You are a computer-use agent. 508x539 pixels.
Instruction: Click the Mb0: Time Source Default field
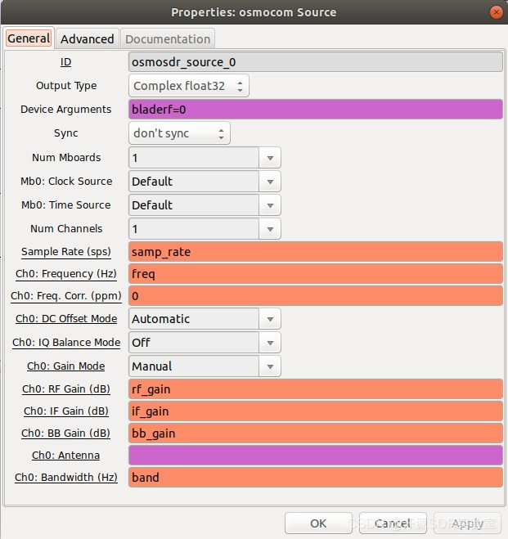click(x=194, y=205)
